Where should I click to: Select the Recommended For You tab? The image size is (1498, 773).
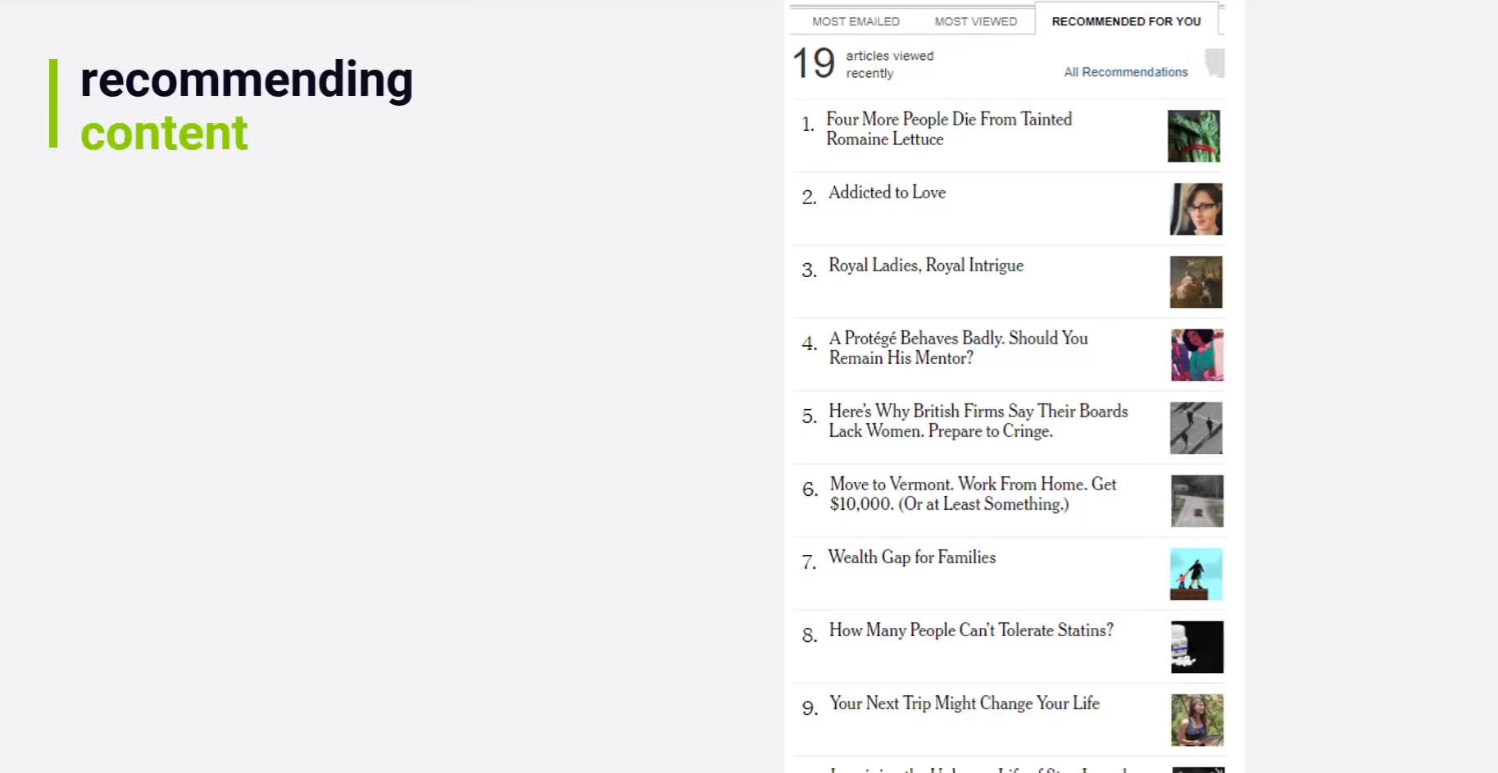(1126, 21)
